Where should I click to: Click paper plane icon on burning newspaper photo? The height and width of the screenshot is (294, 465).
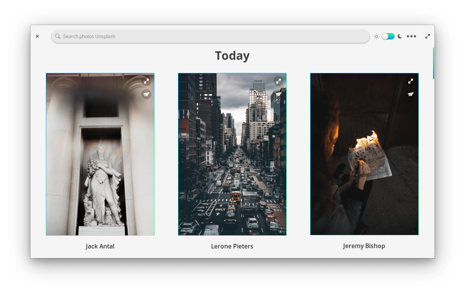411,94
